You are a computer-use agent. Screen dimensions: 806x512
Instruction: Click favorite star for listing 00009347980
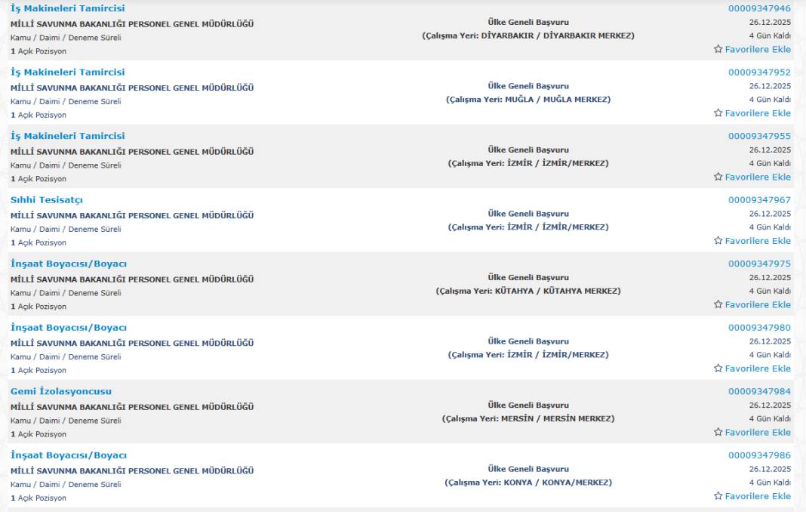[718, 369]
